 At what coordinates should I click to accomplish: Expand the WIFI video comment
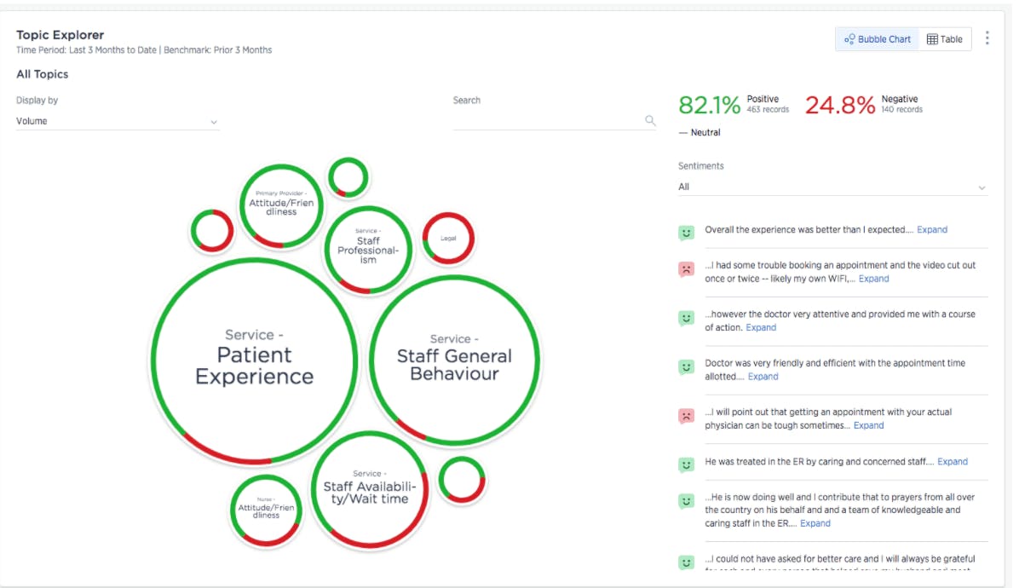coord(873,279)
